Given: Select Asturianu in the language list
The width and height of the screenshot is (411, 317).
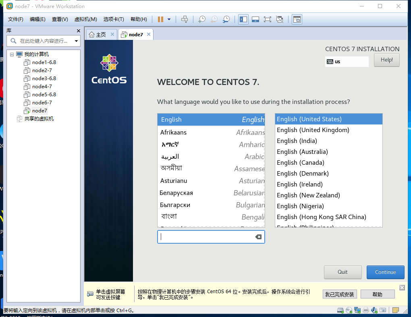Looking at the screenshot, I should (211, 181).
